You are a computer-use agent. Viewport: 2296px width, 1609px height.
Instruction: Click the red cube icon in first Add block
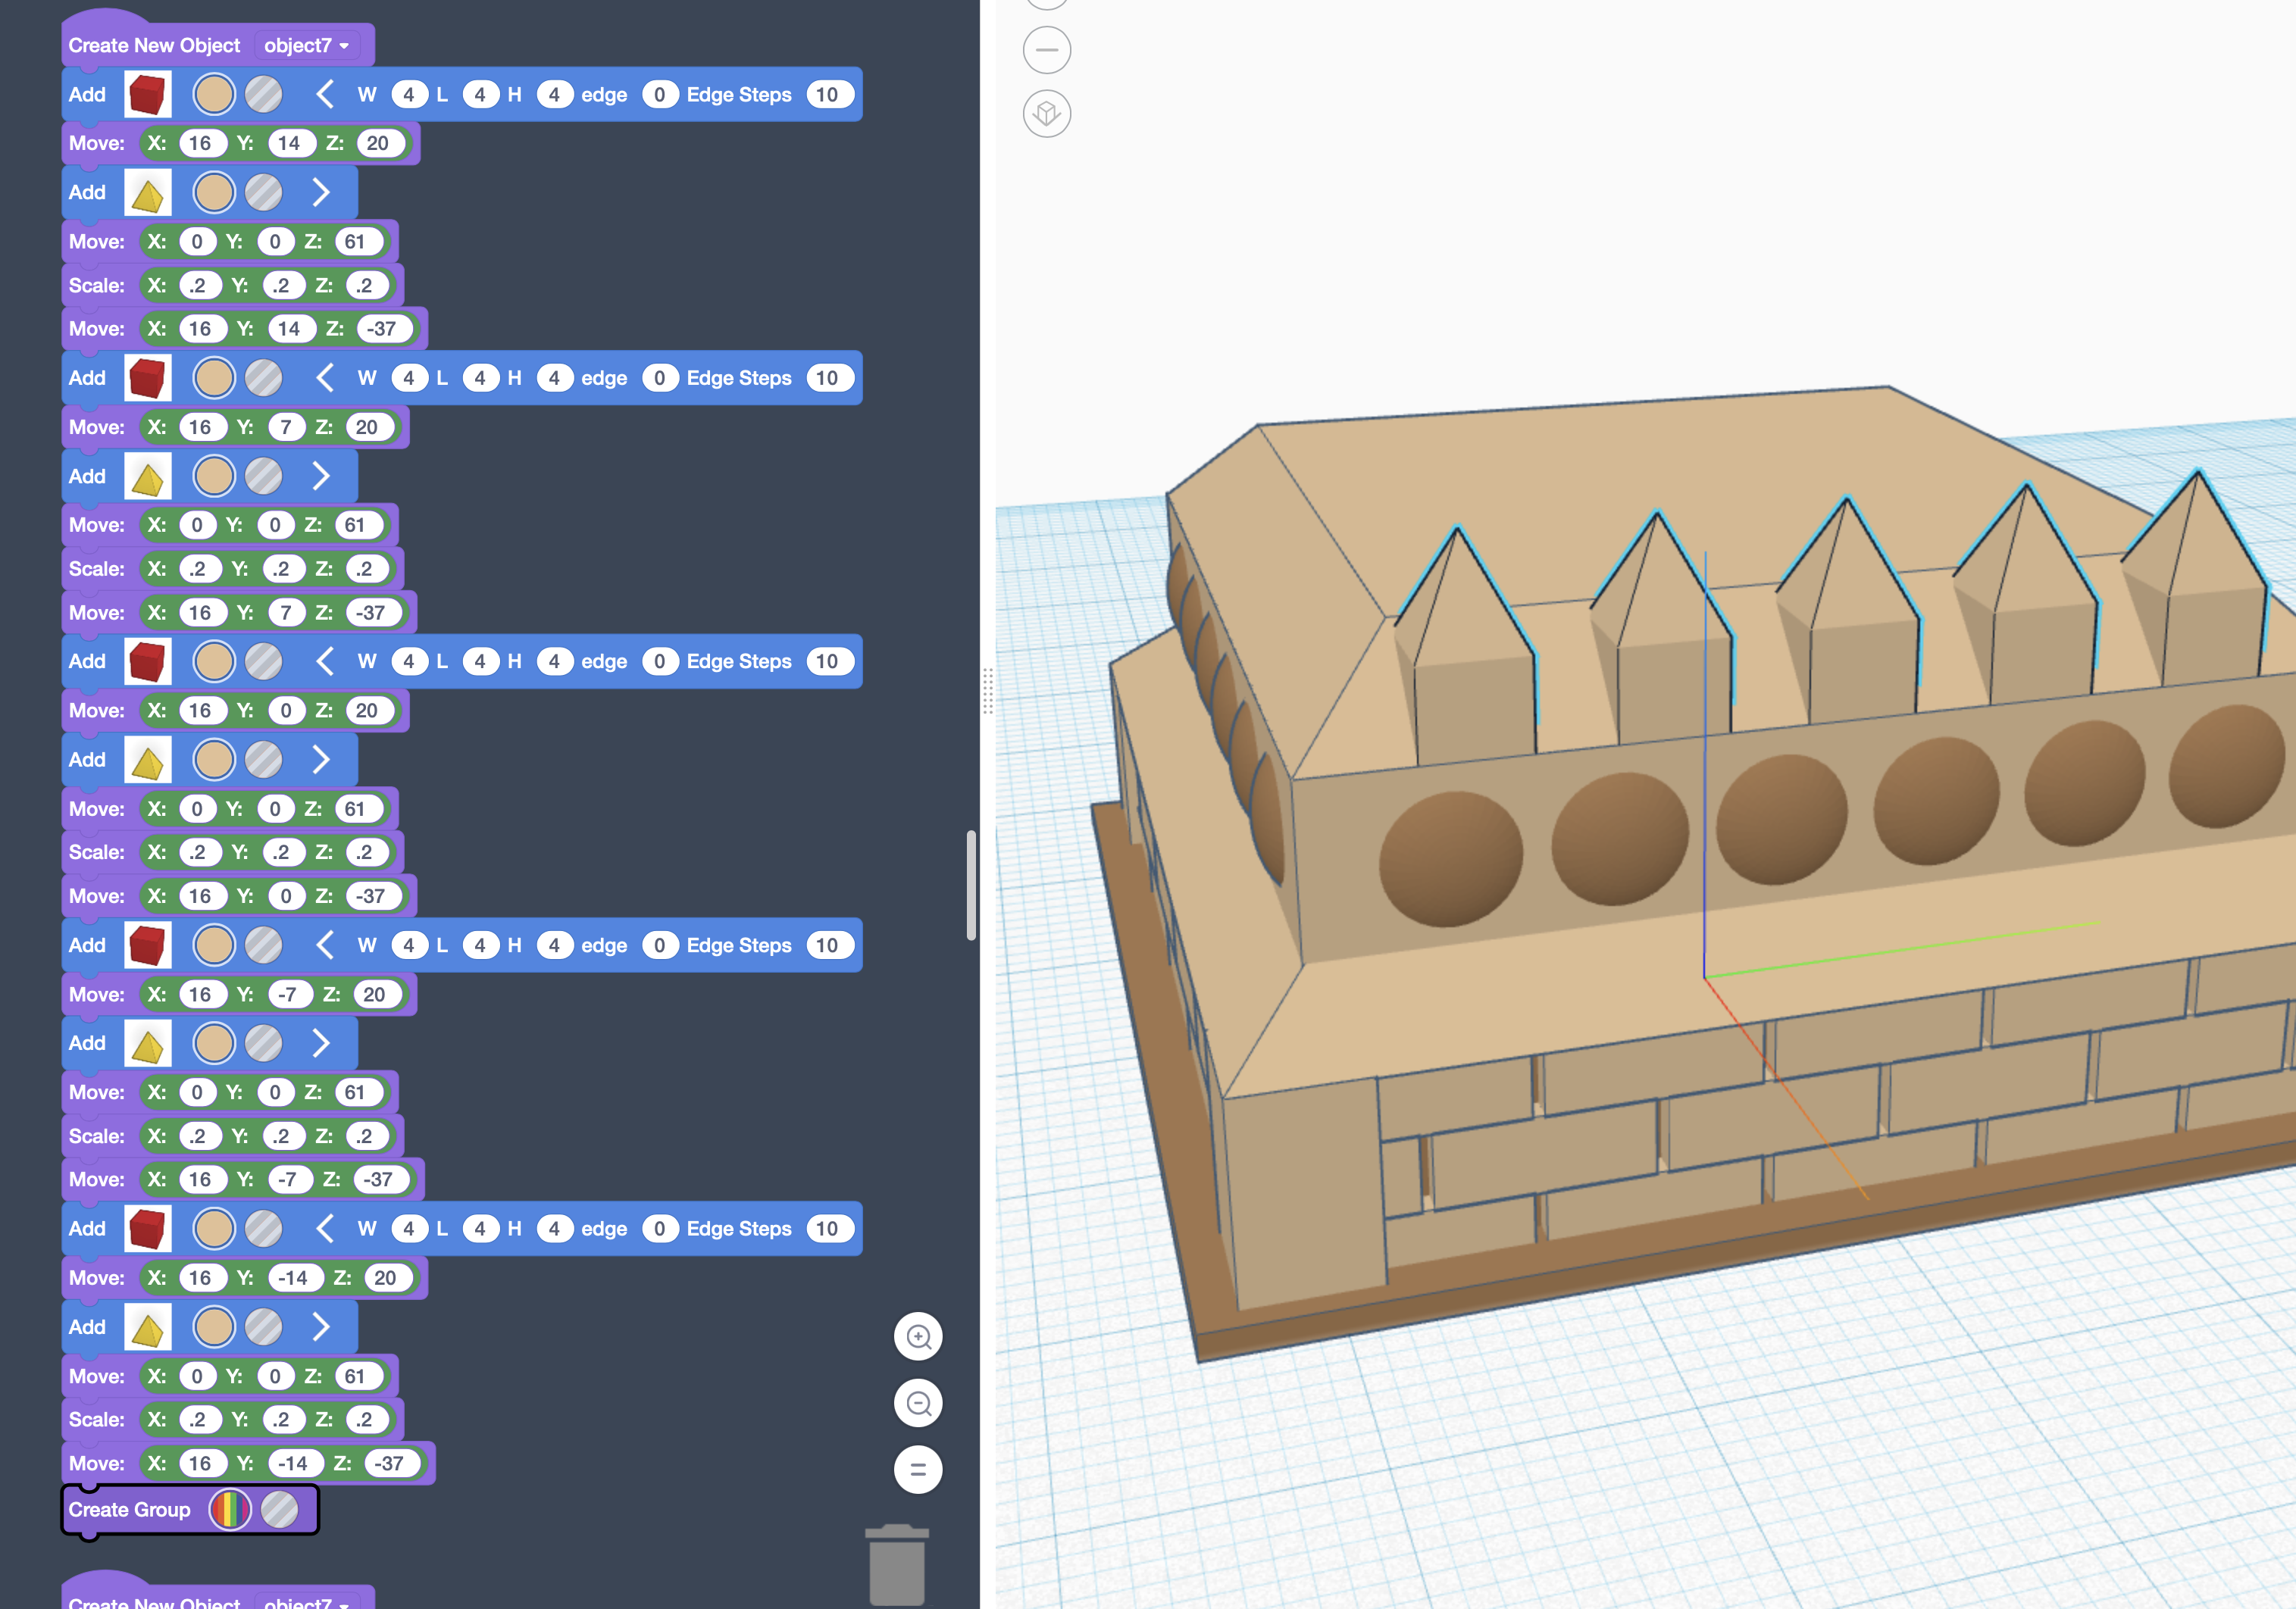click(147, 95)
